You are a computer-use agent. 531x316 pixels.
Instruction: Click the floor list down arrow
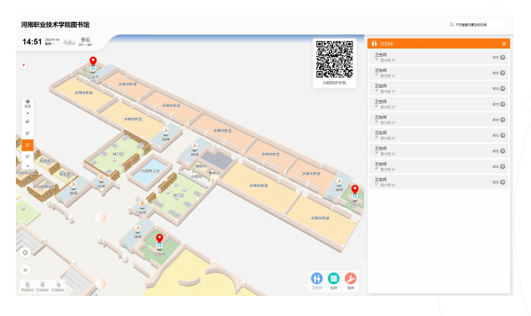point(28,166)
